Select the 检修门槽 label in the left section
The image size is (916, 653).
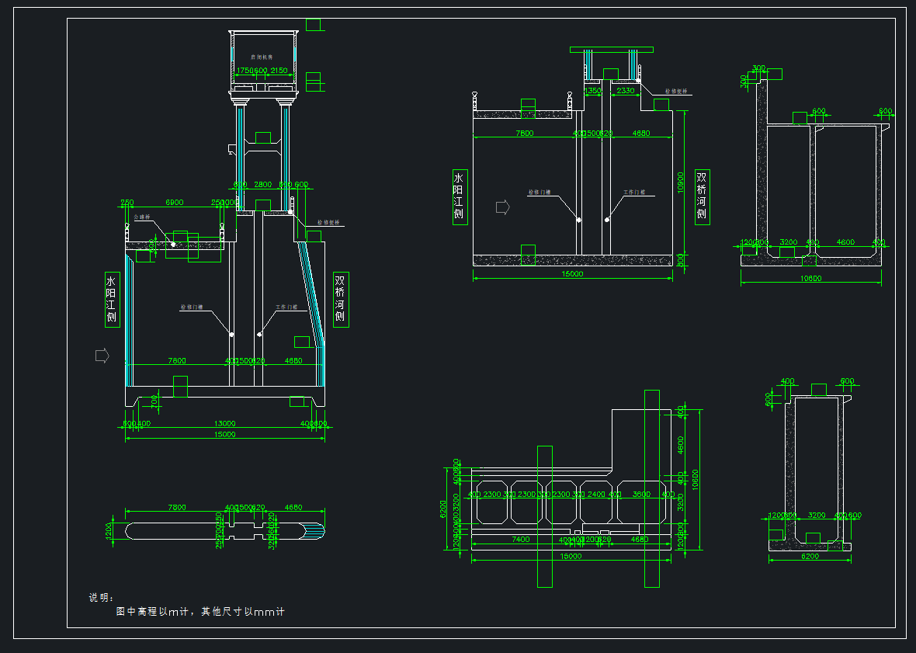[x=192, y=307]
